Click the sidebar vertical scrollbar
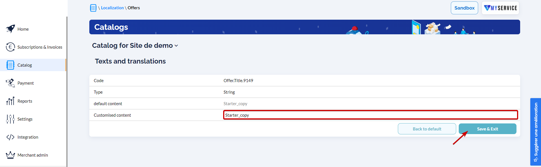 click(67, 92)
